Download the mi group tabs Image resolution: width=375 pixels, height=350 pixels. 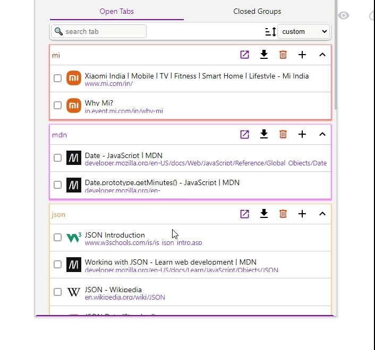264,55
